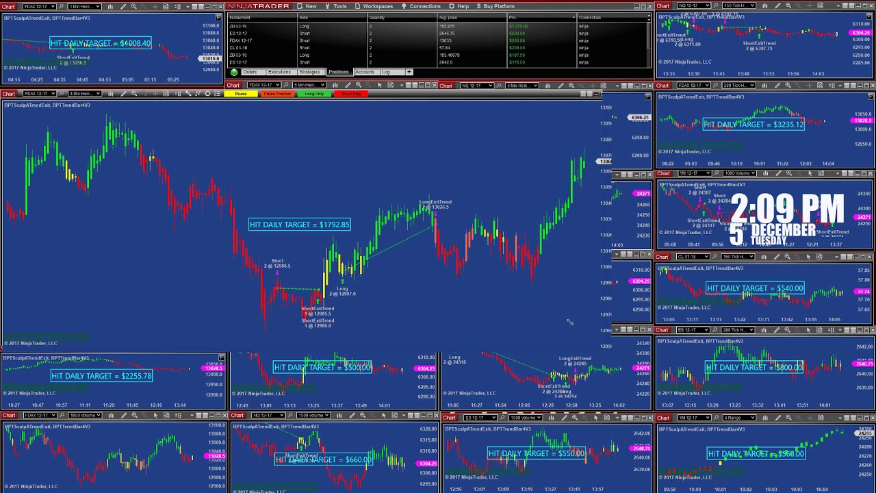Select the drawing pencil in 1 Min FDAX chart

[123, 7]
